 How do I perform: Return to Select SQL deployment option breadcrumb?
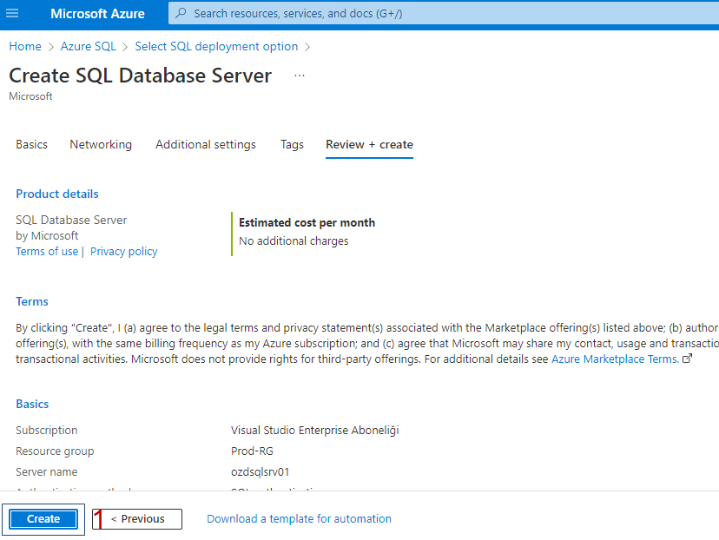tap(216, 46)
